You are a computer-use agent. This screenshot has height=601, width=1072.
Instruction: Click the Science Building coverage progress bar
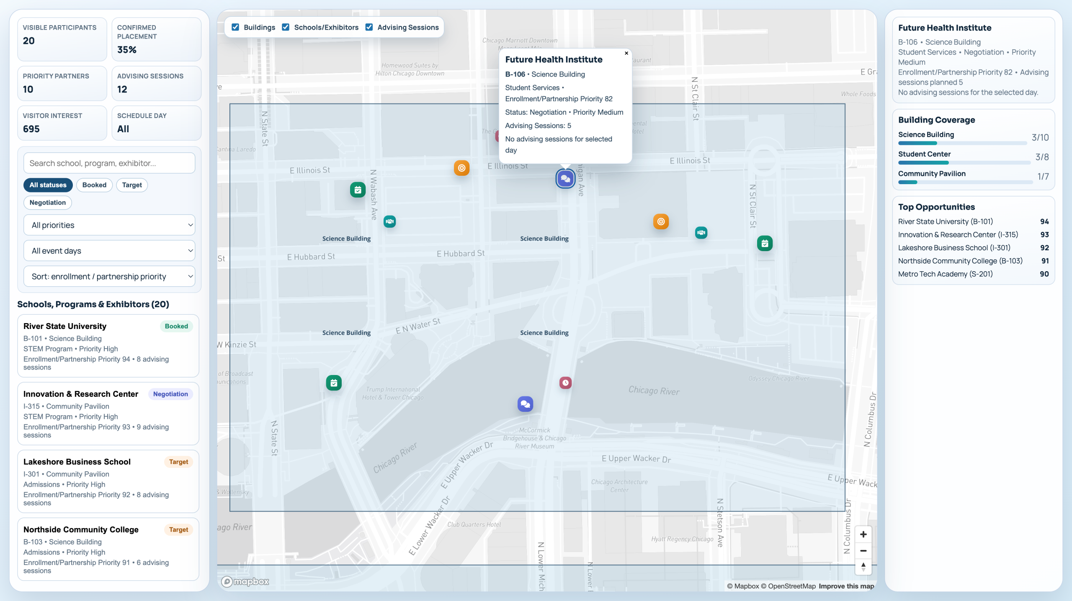click(x=962, y=143)
